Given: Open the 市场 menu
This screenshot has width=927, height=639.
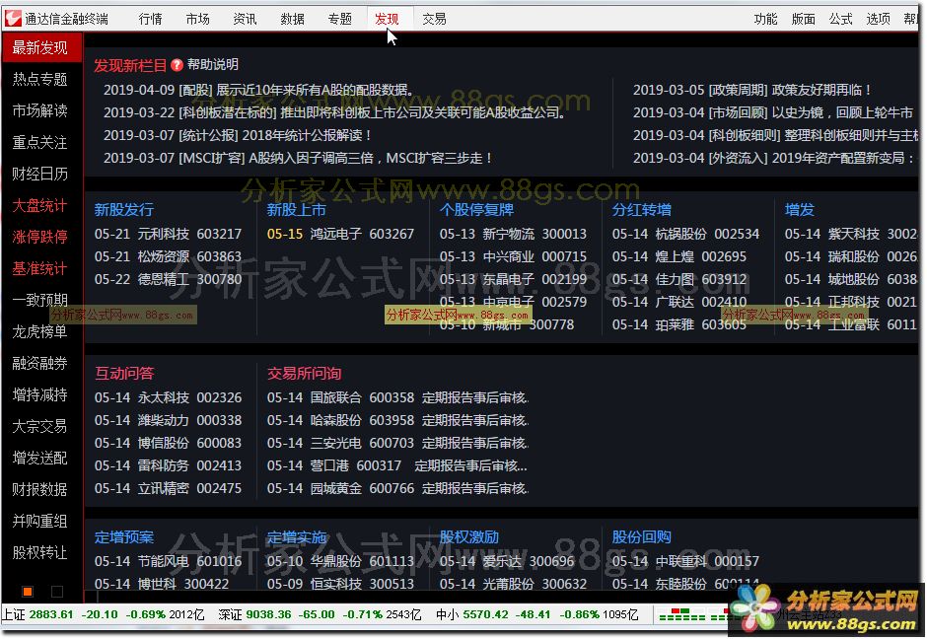Looking at the screenshot, I should (197, 19).
